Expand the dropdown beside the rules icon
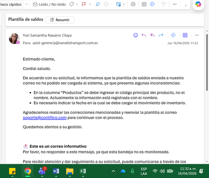The height and width of the screenshot is (178, 209). [124, 5]
